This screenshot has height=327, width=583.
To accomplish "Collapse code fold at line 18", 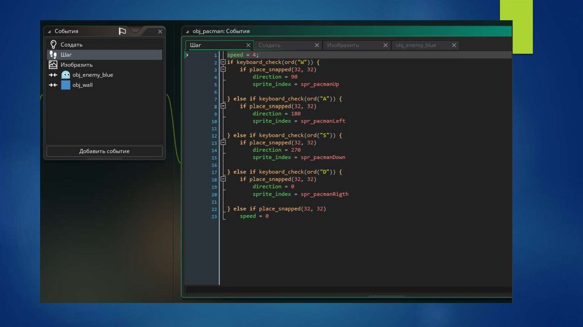I will [223, 179].
